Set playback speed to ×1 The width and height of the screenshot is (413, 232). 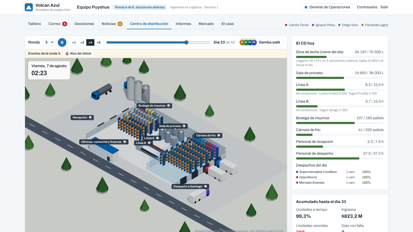74,42
